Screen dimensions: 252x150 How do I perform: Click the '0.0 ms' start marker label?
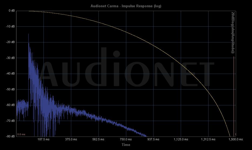click(21, 134)
